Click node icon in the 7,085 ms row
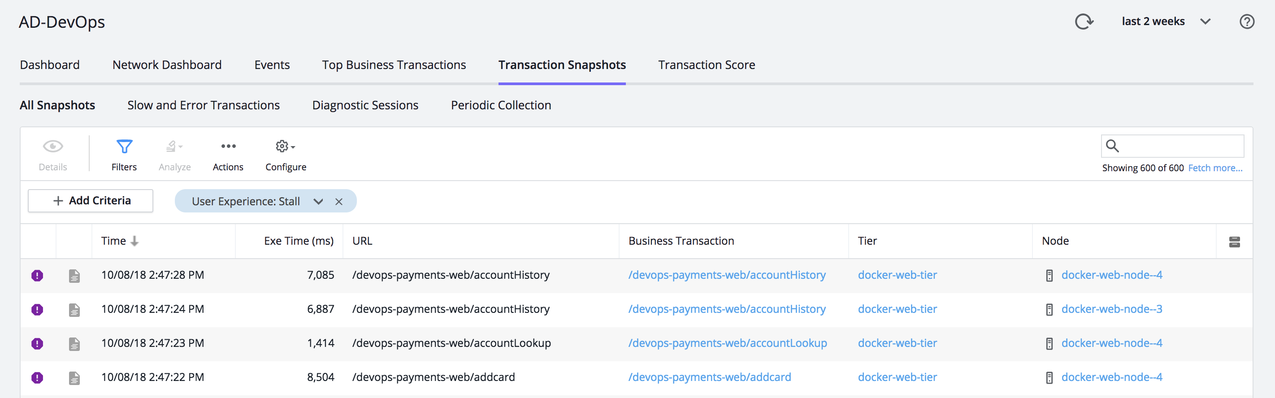The height and width of the screenshot is (398, 1275). click(1049, 276)
